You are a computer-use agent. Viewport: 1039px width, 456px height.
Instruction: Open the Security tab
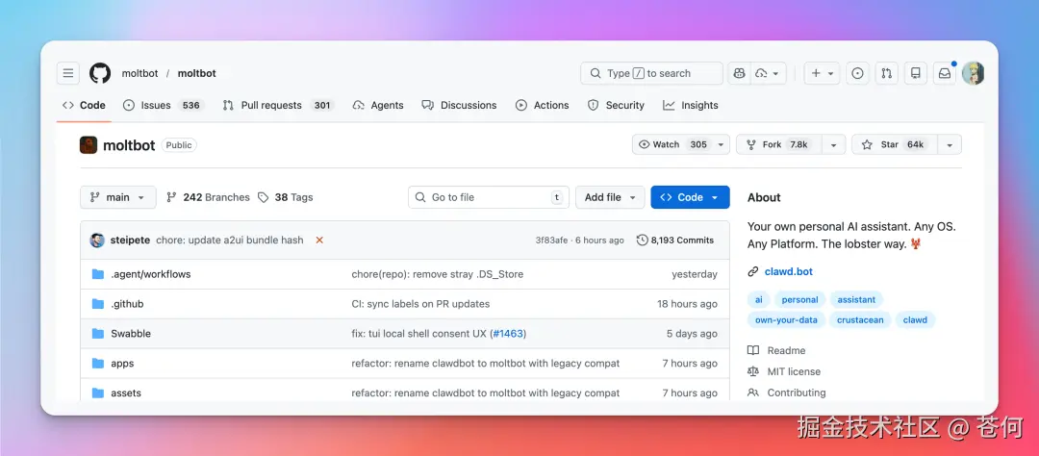[x=616, y=106]
